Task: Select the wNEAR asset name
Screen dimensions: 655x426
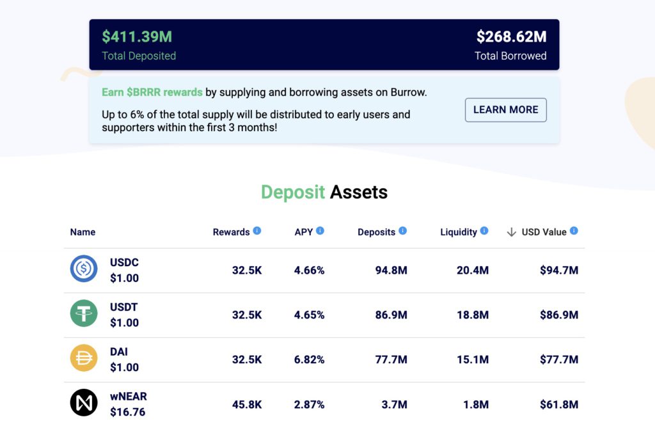Action: point(128,397)
